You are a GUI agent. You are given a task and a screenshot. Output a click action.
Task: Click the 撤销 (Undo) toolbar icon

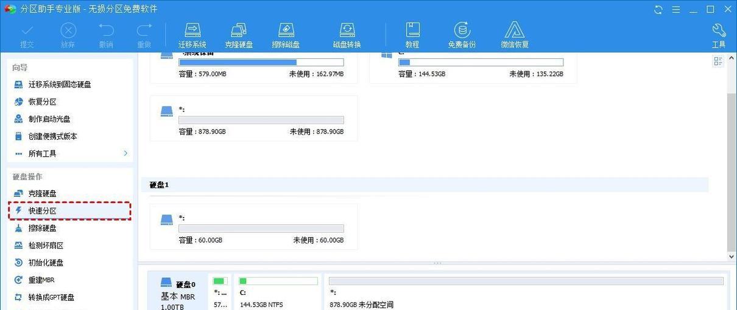106,36
